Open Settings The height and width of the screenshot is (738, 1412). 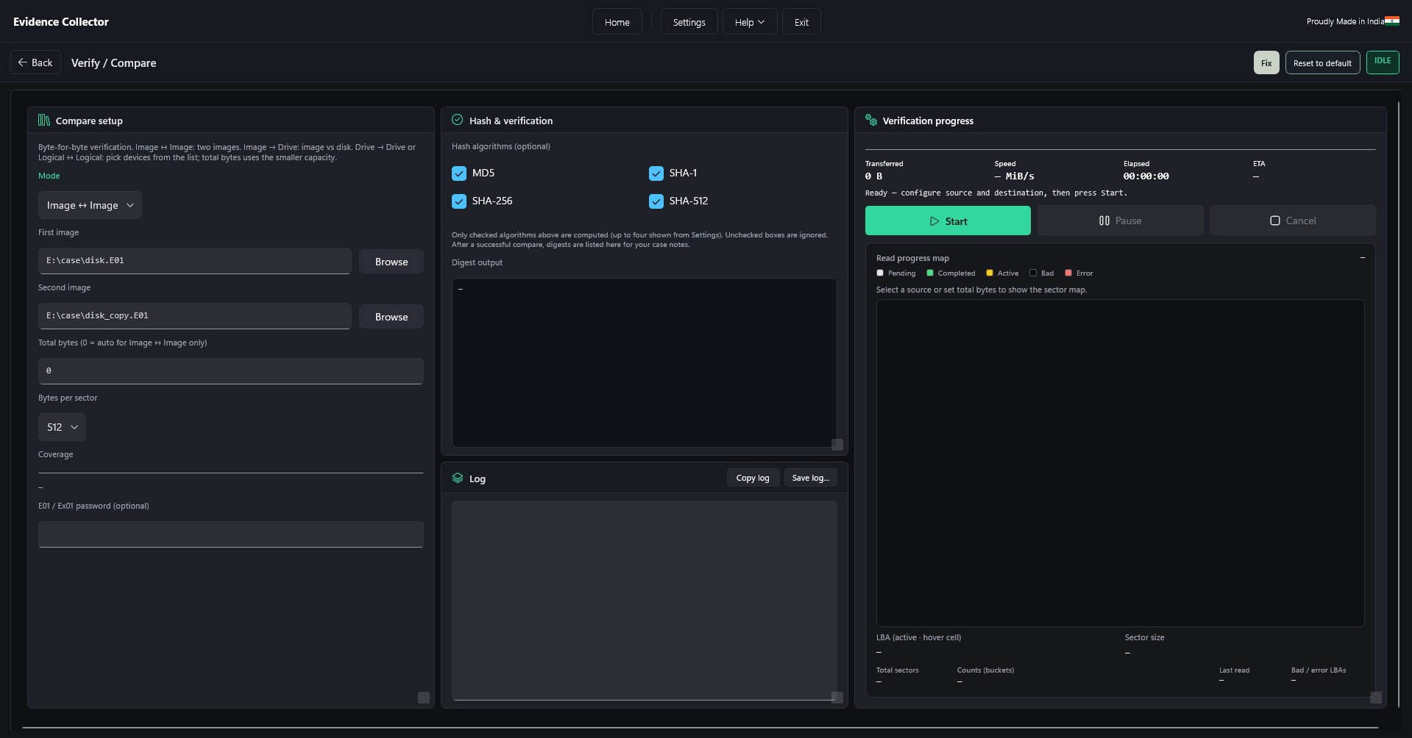[689, 22]
